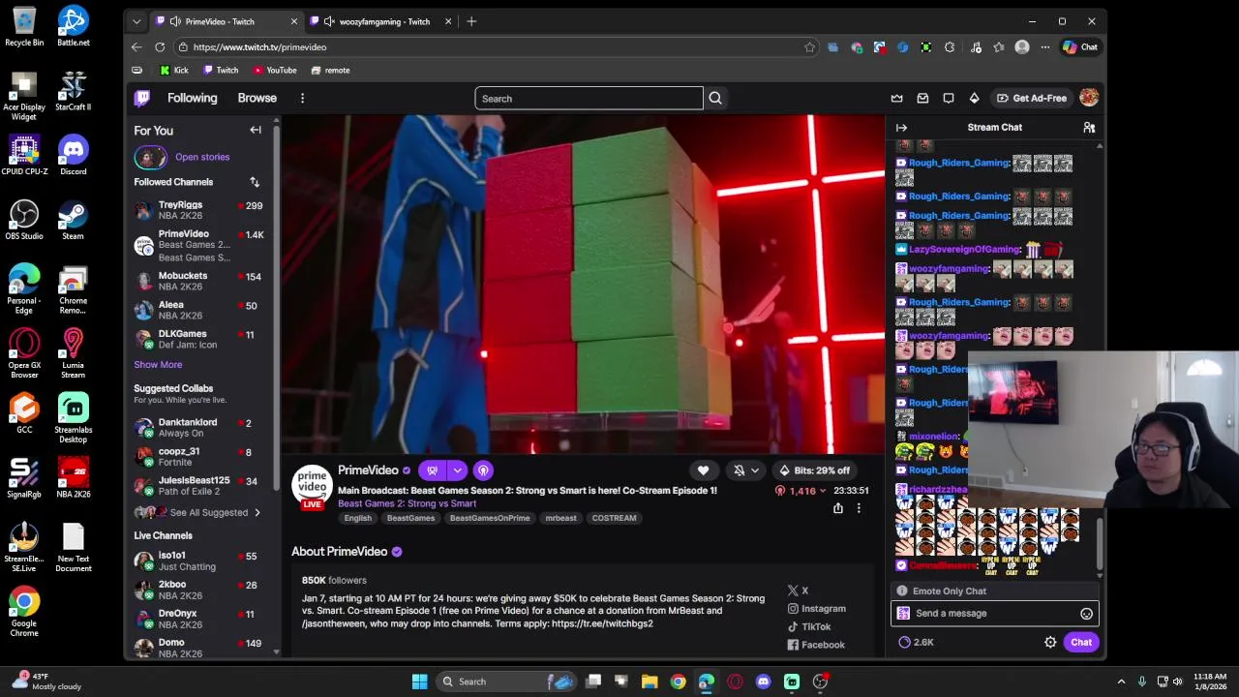Open Get Bits diamond icon in header

[974, 98]
